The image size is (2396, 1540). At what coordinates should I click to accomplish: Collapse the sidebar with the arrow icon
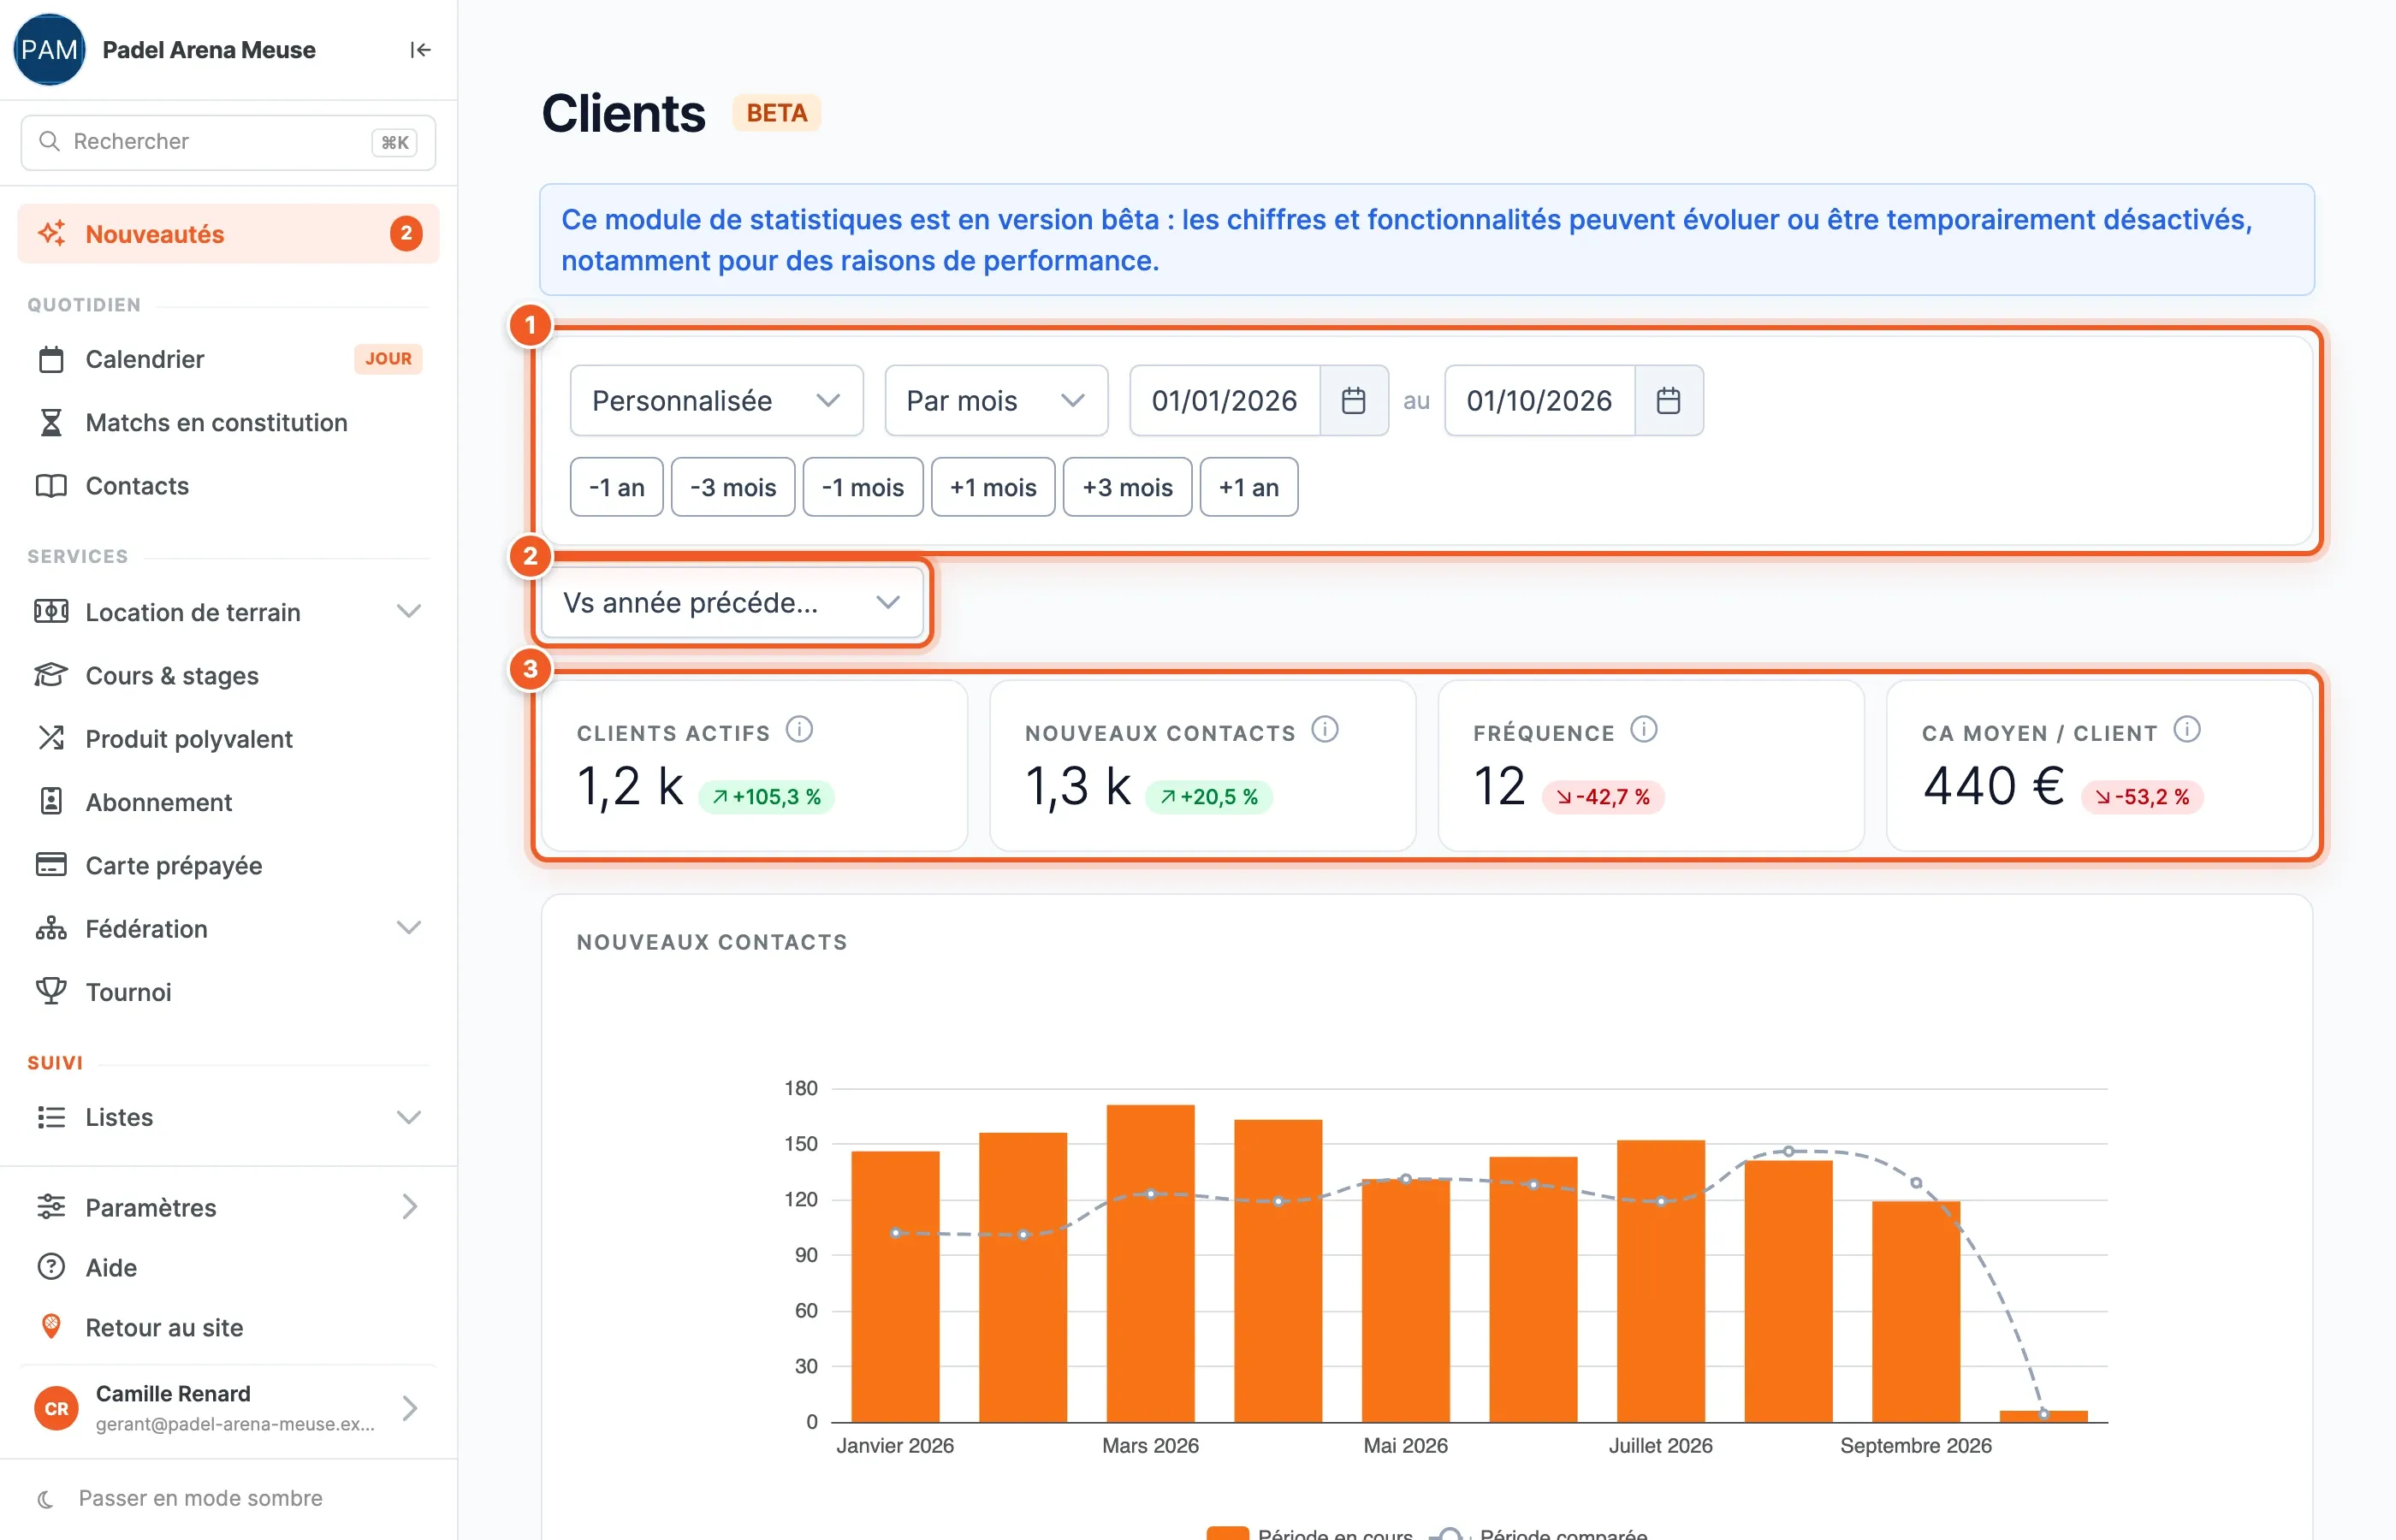[420, 50]
